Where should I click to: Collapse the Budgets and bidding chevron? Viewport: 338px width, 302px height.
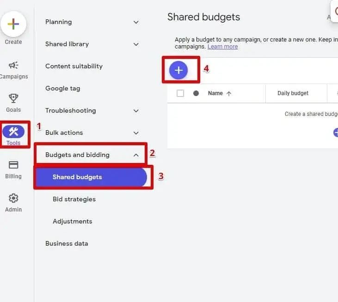coord(136,155)
